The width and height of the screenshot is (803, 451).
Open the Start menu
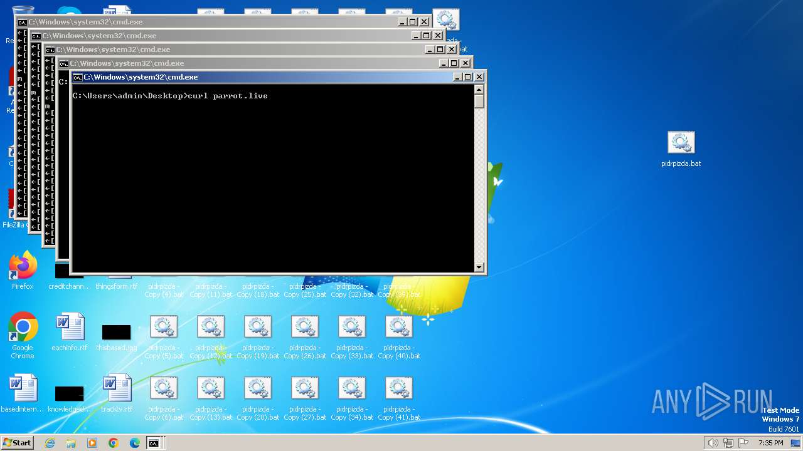tap(17, 443)
